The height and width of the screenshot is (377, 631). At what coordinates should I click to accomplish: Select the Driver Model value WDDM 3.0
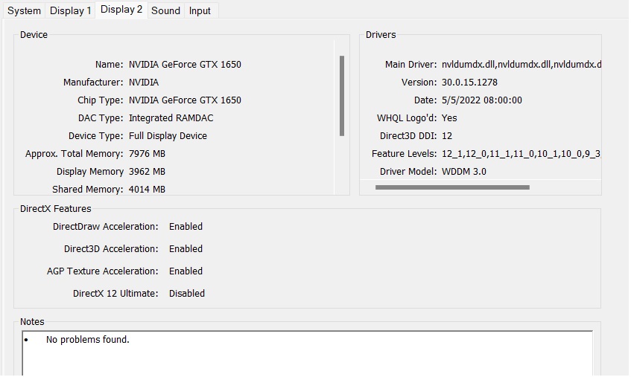click(x=464, y=172)
